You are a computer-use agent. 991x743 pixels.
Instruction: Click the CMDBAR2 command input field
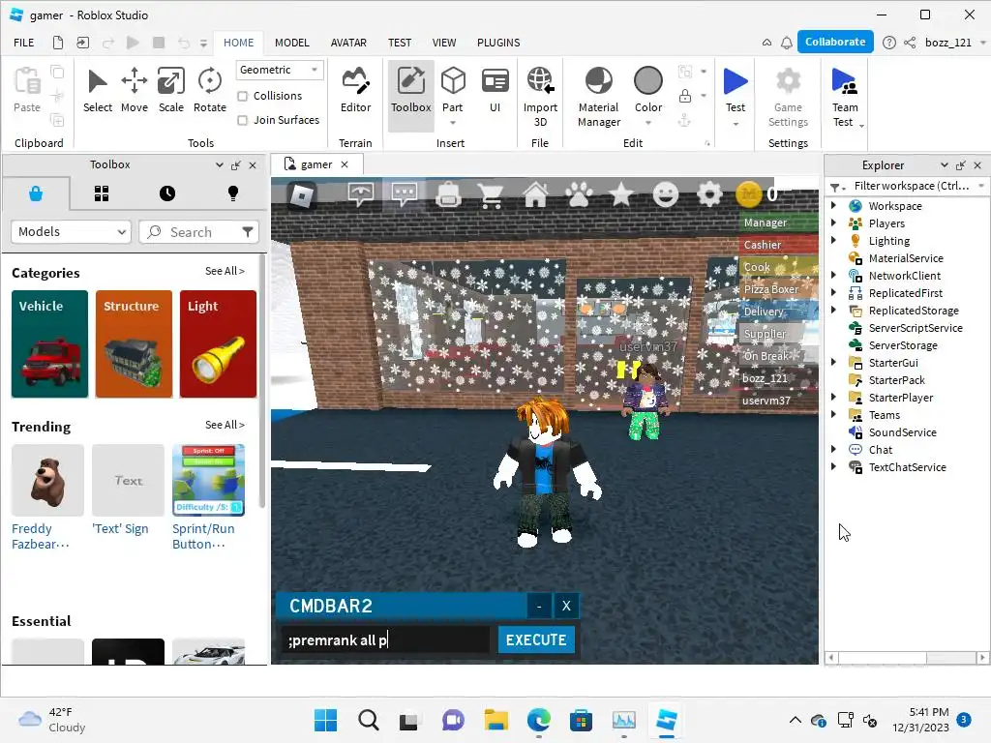385,640
